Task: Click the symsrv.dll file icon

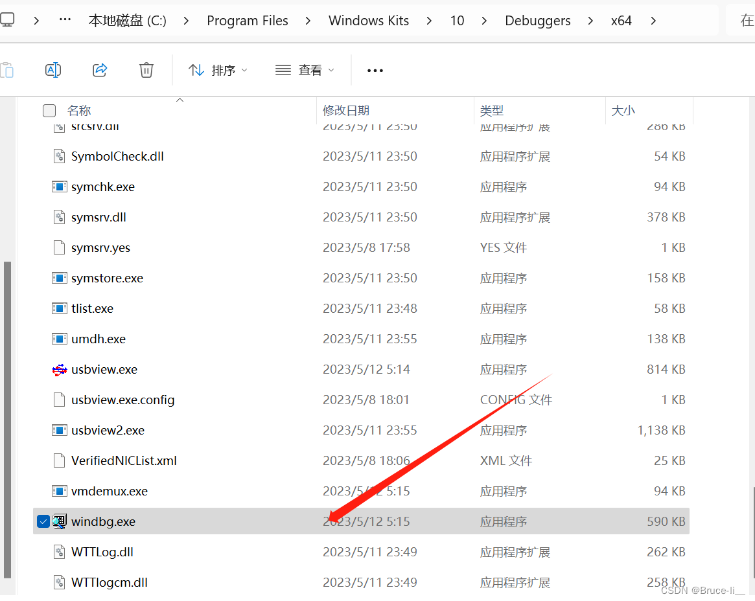Action: point(59,217)
